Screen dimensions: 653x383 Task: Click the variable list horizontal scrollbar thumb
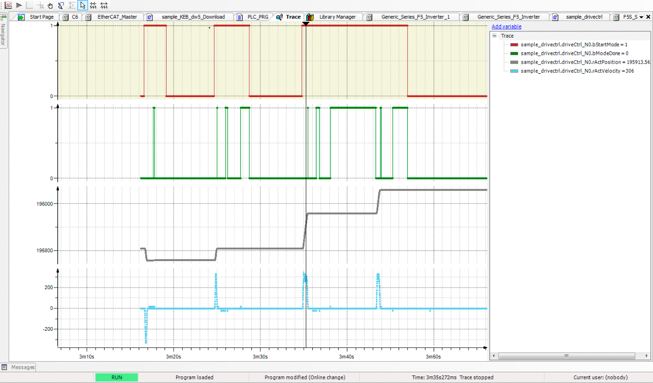pyautogui.click(x=566, y=356)
